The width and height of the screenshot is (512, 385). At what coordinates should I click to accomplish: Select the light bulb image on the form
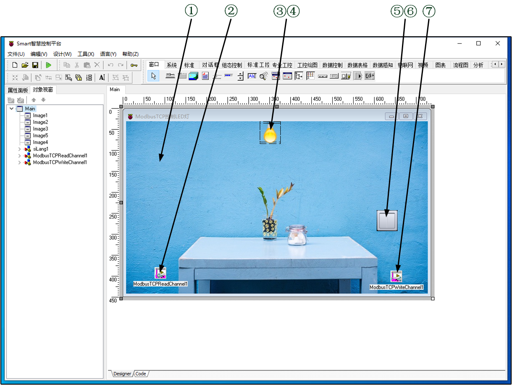pyautogui.click(x=270, y=133)
